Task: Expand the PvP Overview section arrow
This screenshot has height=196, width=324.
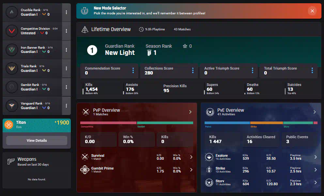Action: (190, 112)
